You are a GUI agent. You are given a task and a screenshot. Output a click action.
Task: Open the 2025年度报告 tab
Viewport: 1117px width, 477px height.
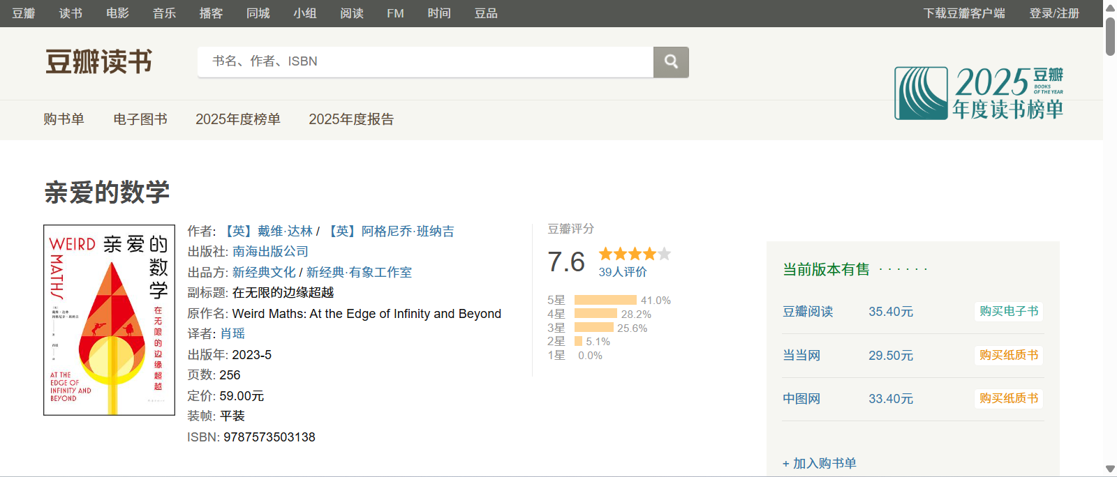click(351, 119)
